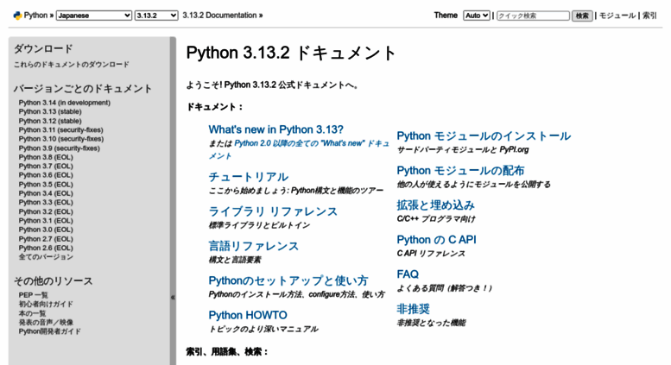Open the モジュール index link

(x=617, y=16)
